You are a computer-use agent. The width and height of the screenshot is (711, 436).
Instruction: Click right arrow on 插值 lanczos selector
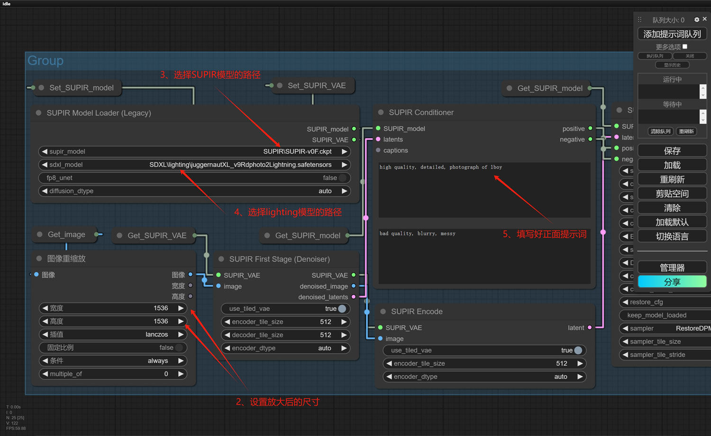pos(181,334)
